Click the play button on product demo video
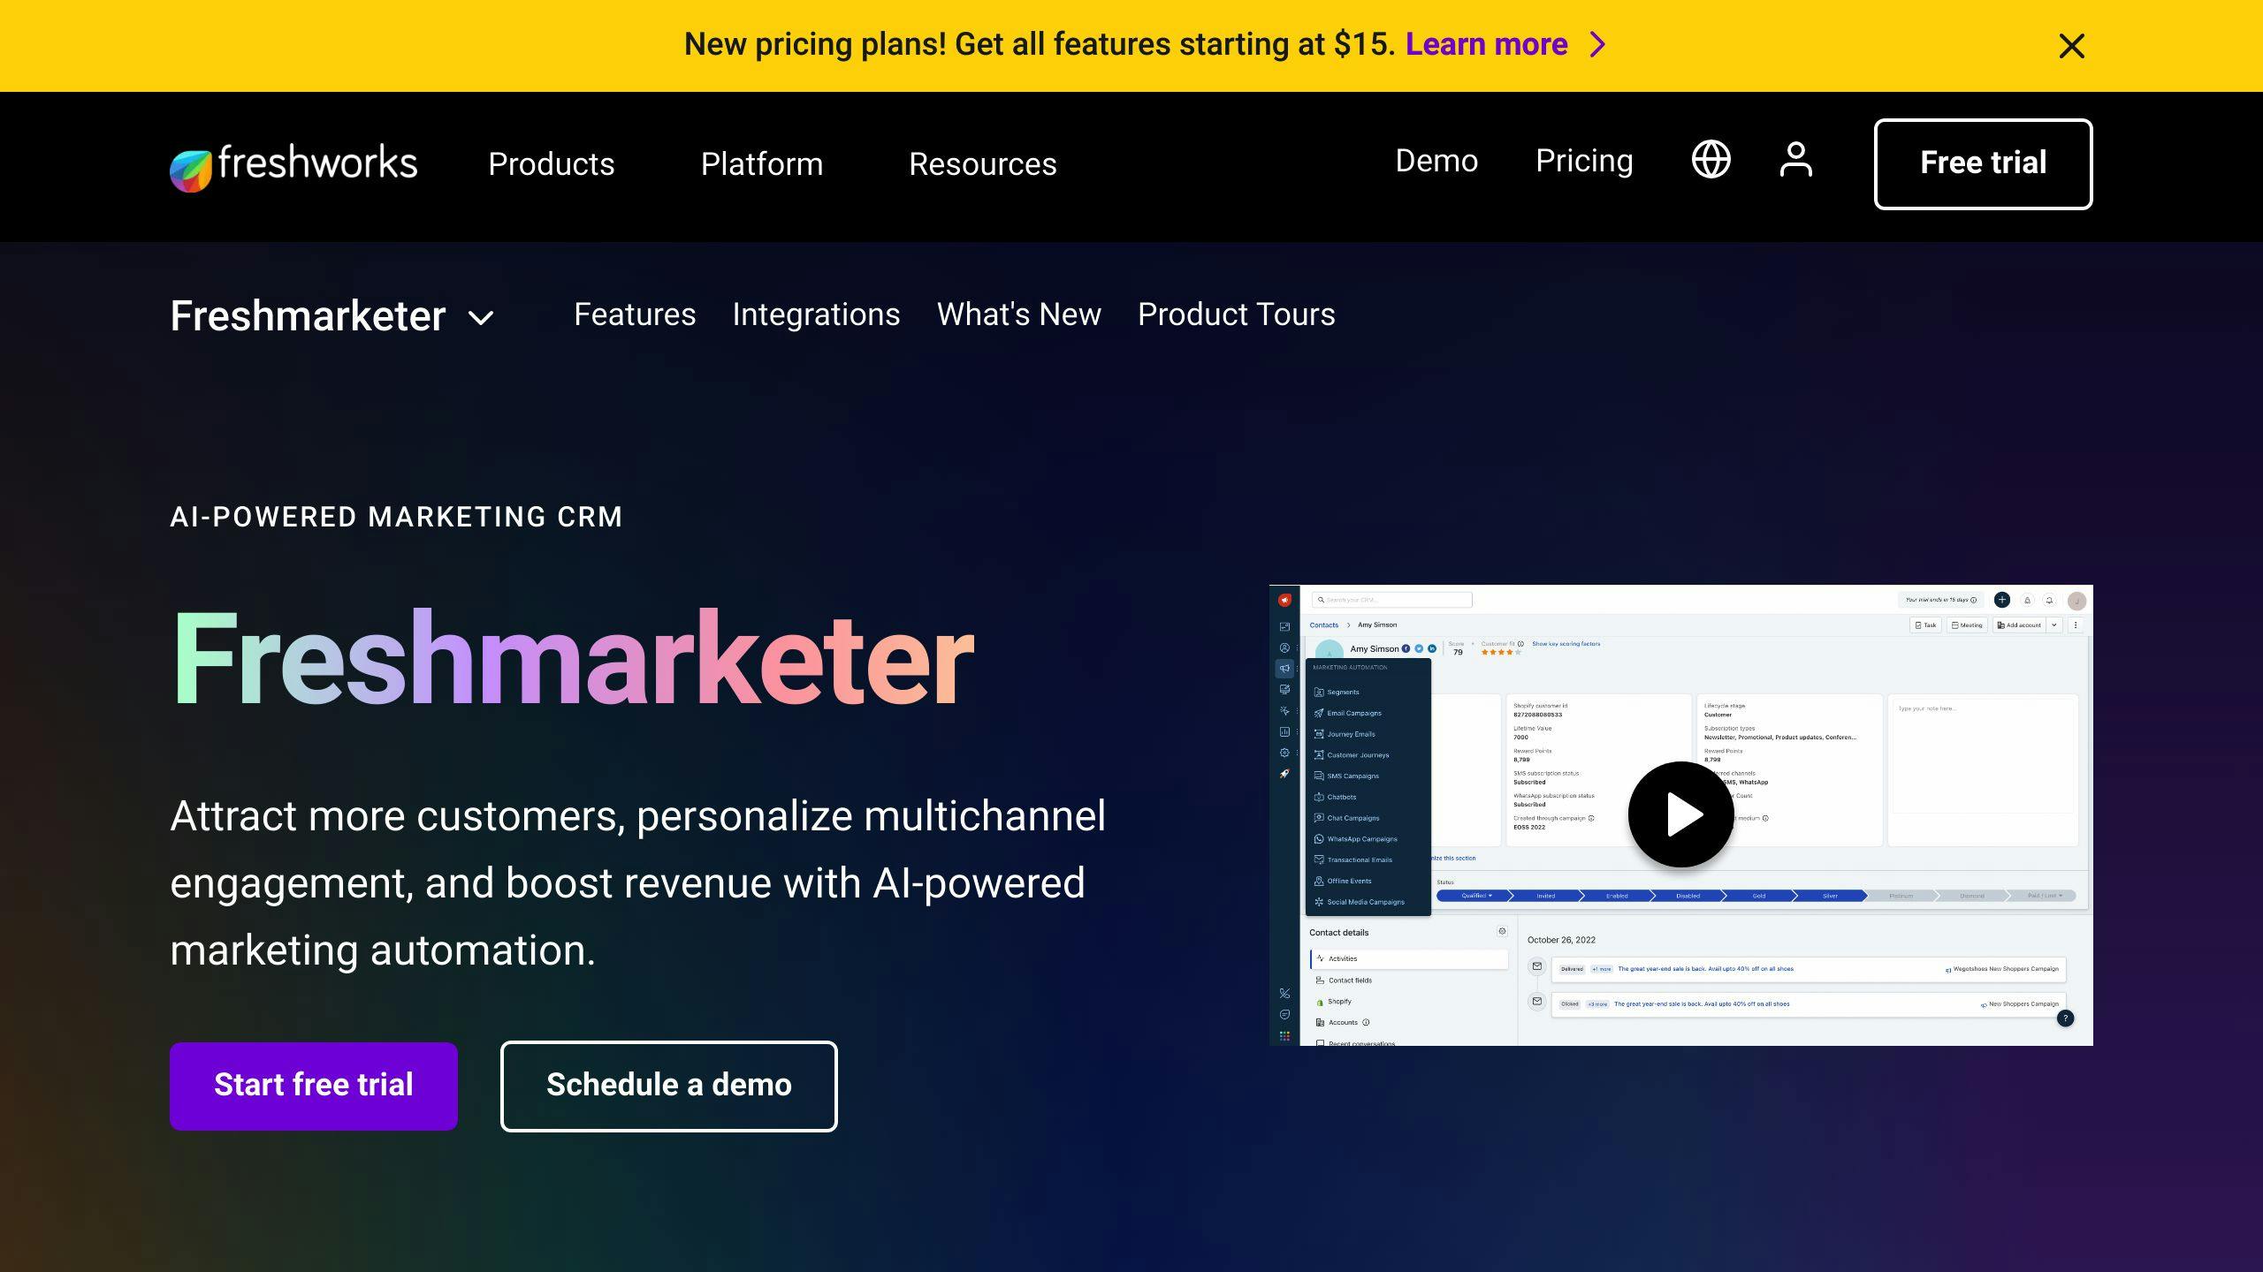The image size is (2263, 1272). point(1681,814)
